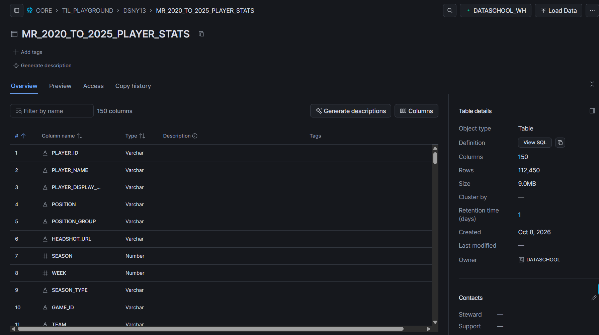Select the SEASON_TYPE column row
599x335 pixels.
tap(221, 290)
